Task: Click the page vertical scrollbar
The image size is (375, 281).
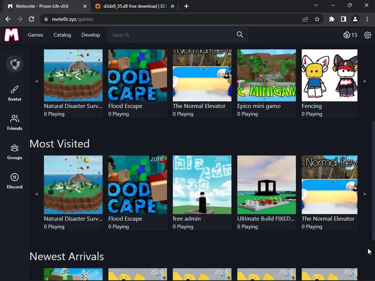Action: tap(373, 181)
